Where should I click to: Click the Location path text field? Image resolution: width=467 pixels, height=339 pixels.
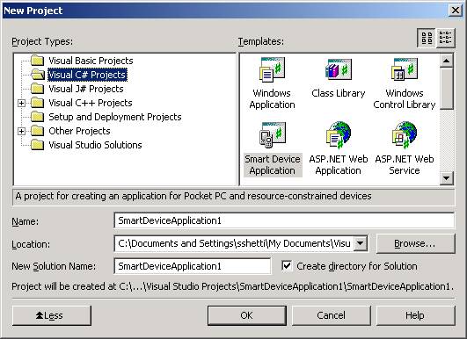(x=234, y=243)
